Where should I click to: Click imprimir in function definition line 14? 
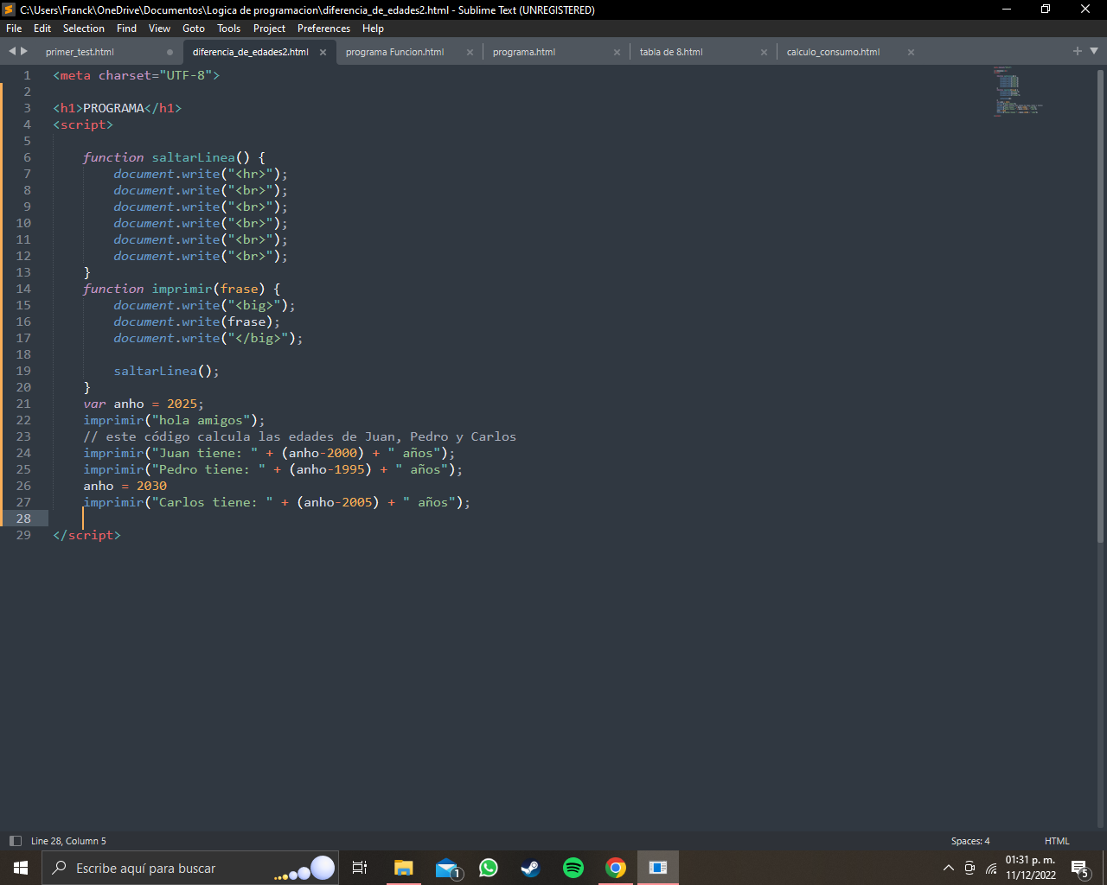pos(182,289)
